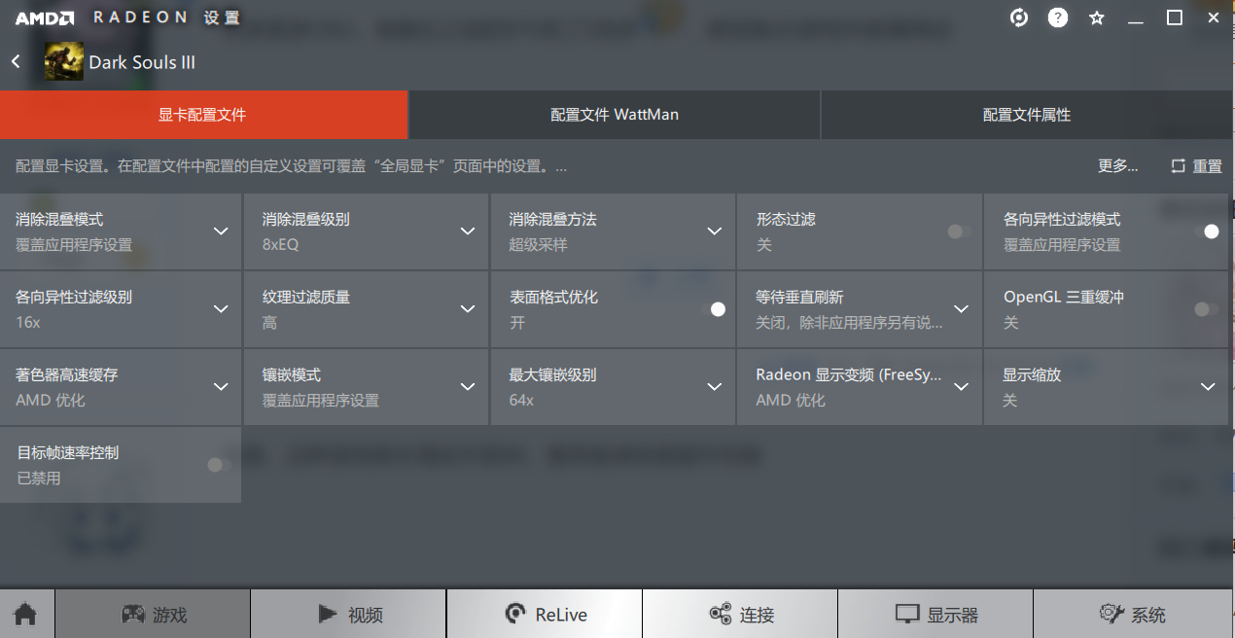Open the 游戏 gamepad section
The width and height of the screenshot is (1235, 638).
point(153,614)
